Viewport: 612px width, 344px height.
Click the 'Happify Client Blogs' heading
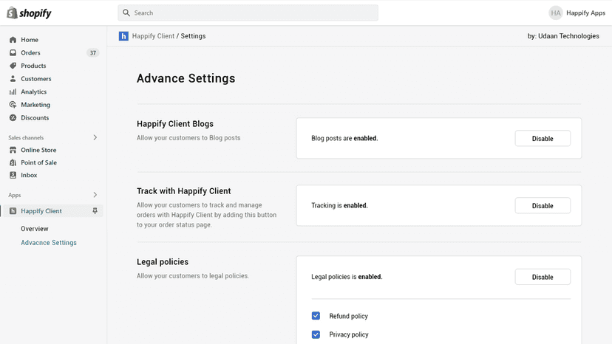(x=175, y=124)
